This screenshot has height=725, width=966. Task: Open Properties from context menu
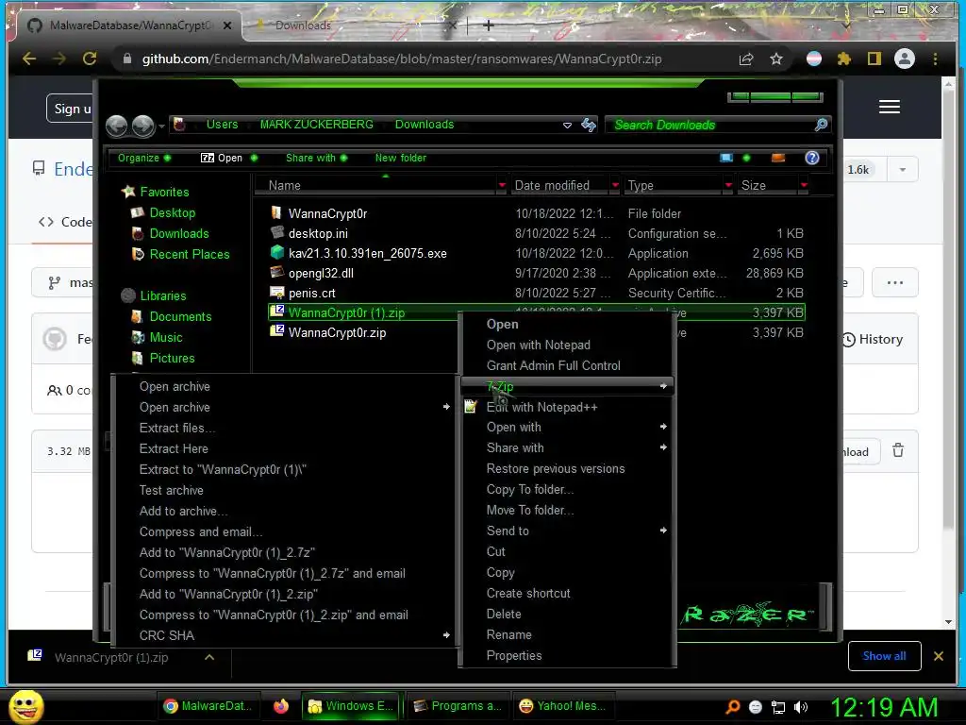pyautogui.click(x=567, y=655)
